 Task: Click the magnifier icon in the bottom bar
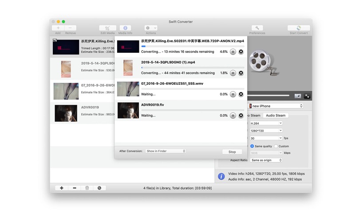(x=99, y=188)
